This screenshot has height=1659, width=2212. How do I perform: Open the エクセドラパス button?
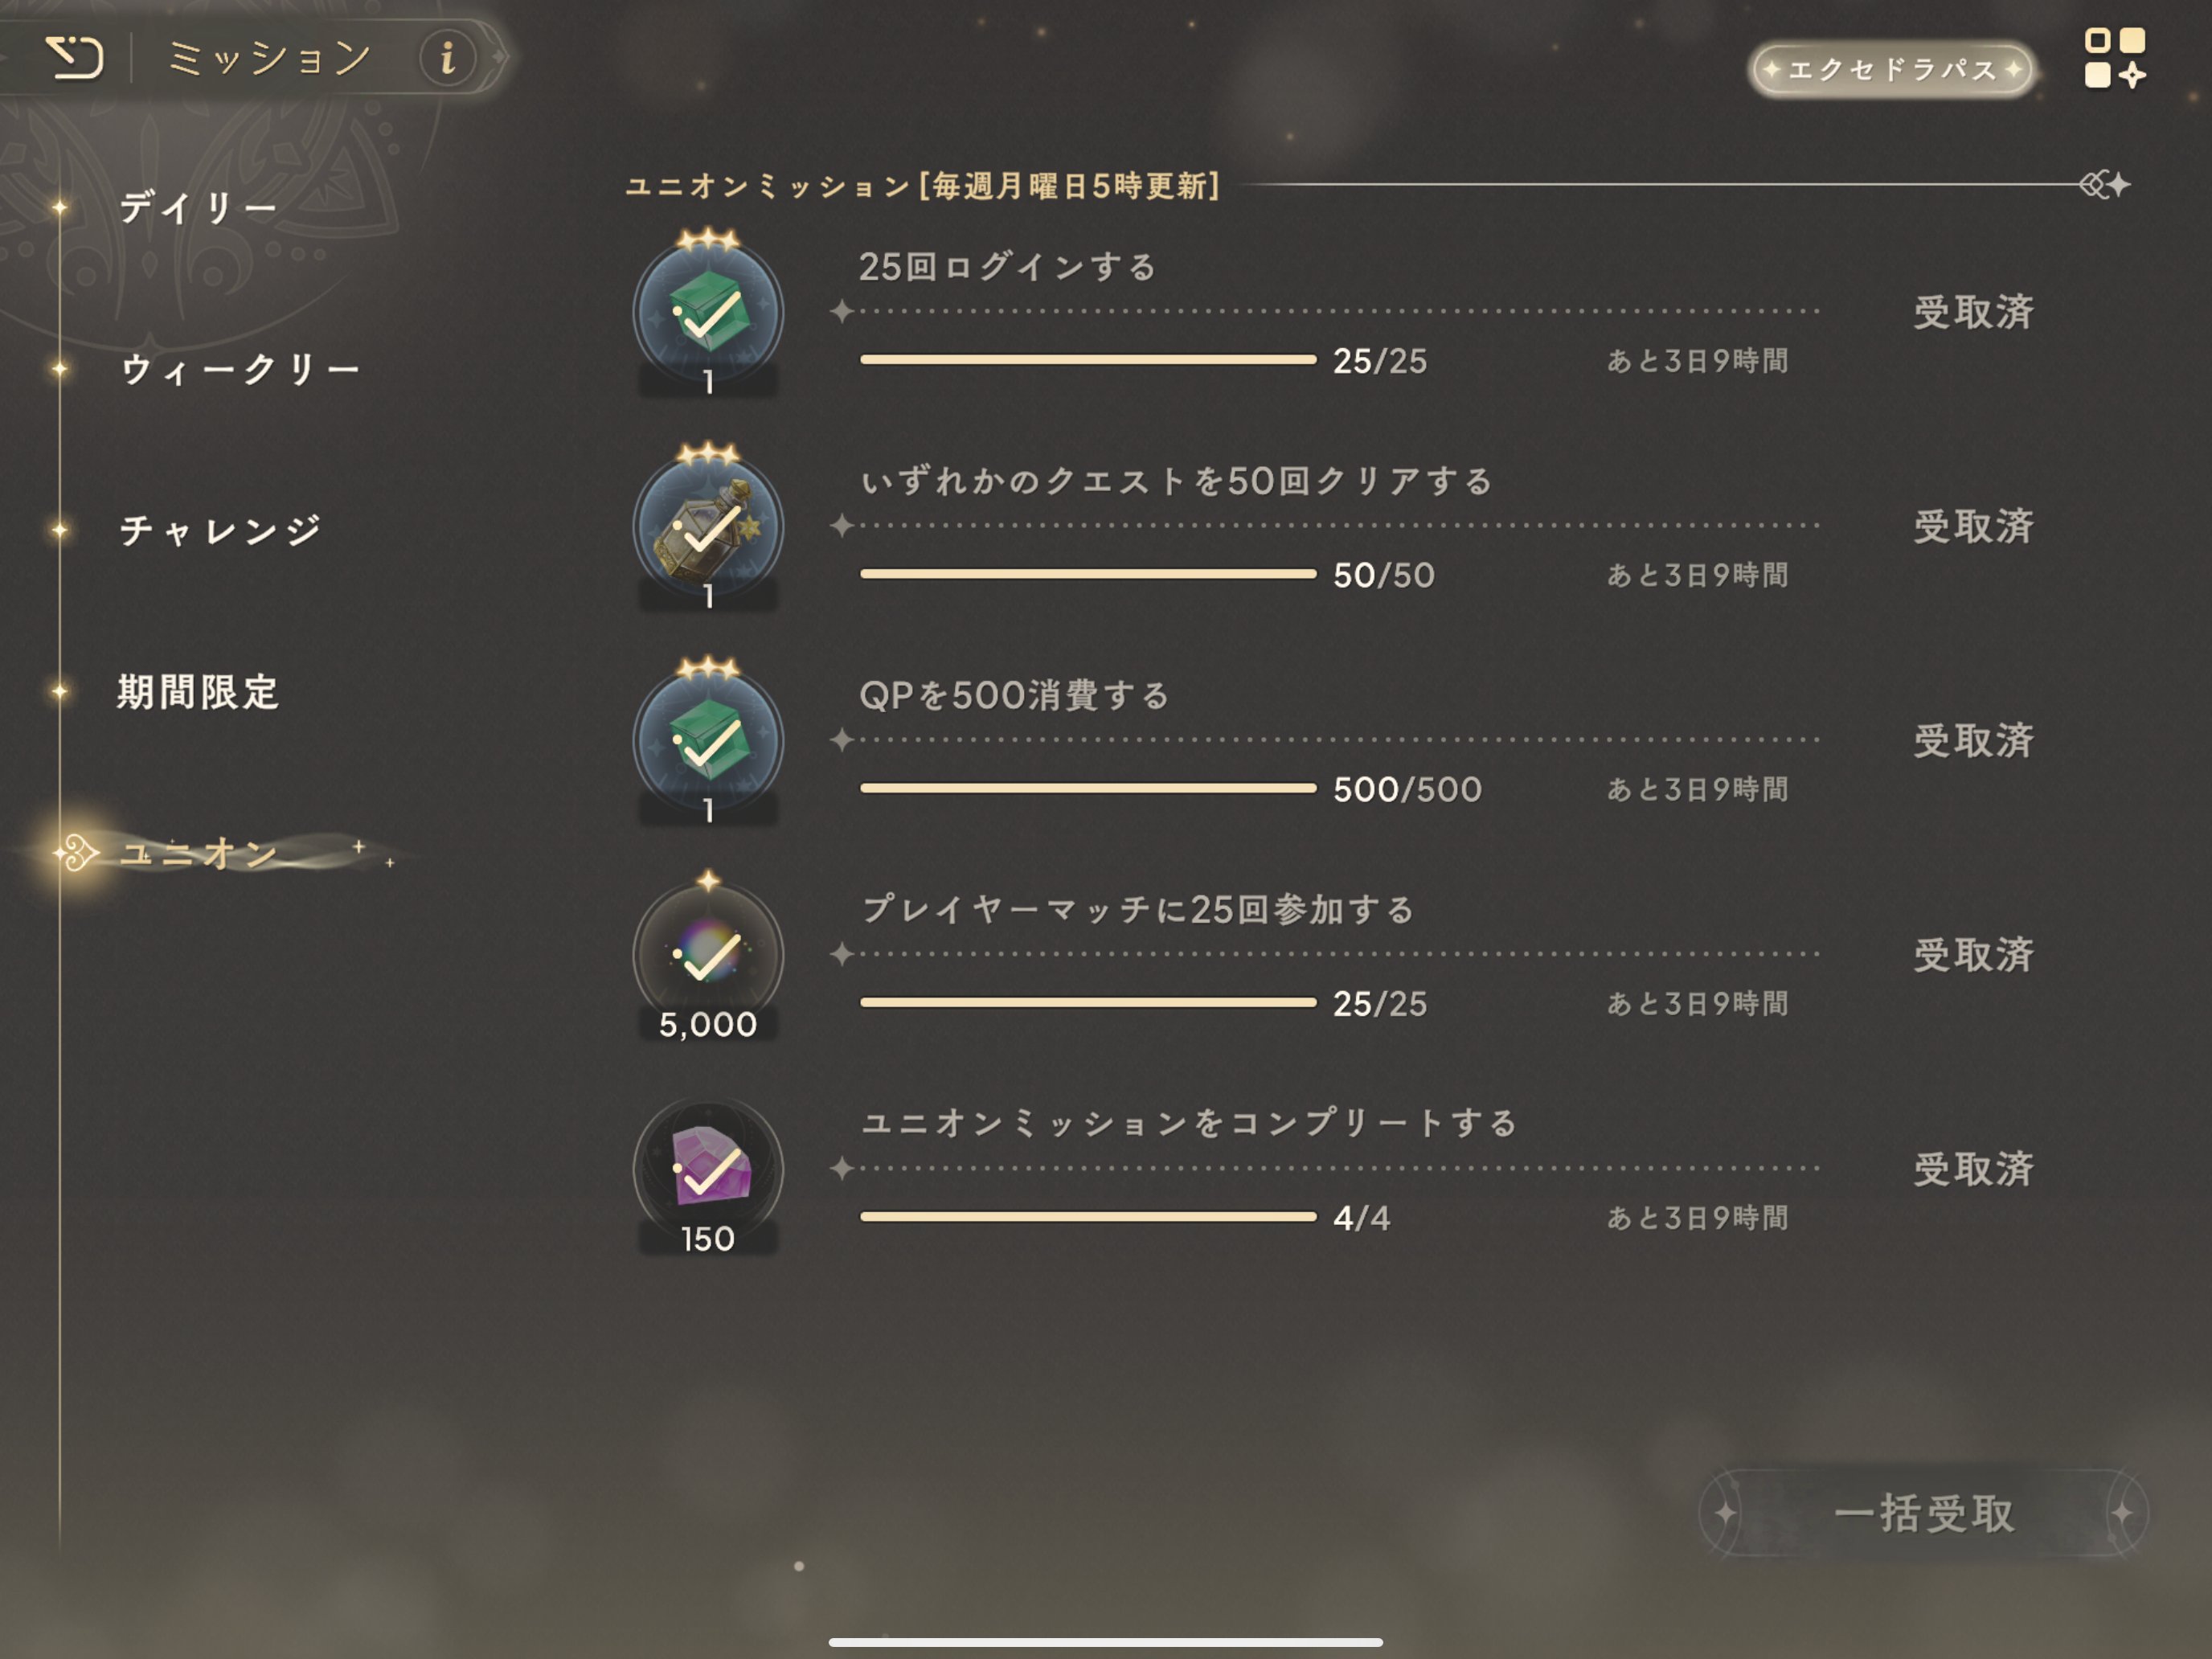point(1892,69)
